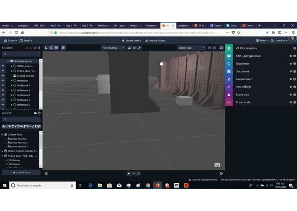Open help icon in Scene stats row
The image size is (297, 211).
tap(294, 103)
